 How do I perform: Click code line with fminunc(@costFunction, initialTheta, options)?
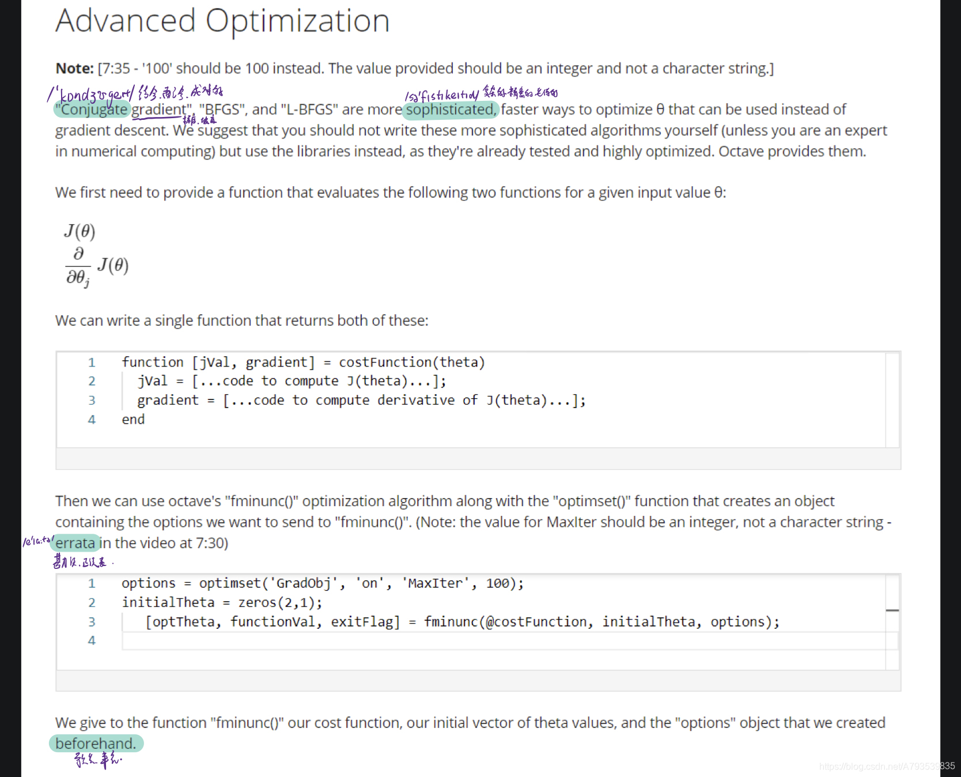click(463, 622)
